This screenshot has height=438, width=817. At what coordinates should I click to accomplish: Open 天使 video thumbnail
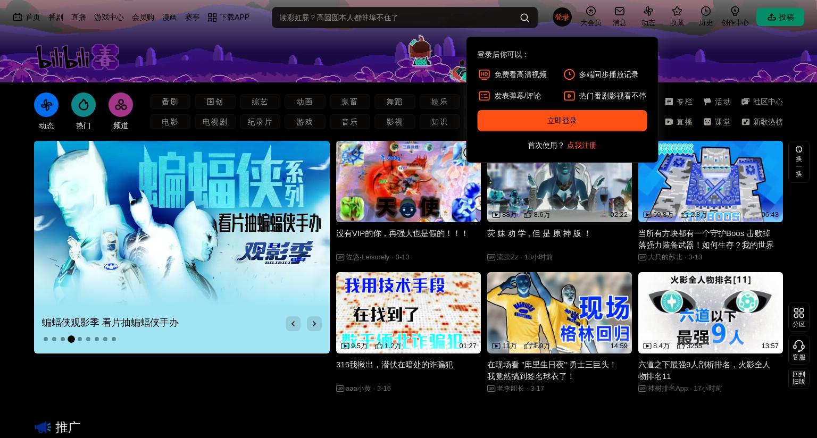(x=408, y=181)
